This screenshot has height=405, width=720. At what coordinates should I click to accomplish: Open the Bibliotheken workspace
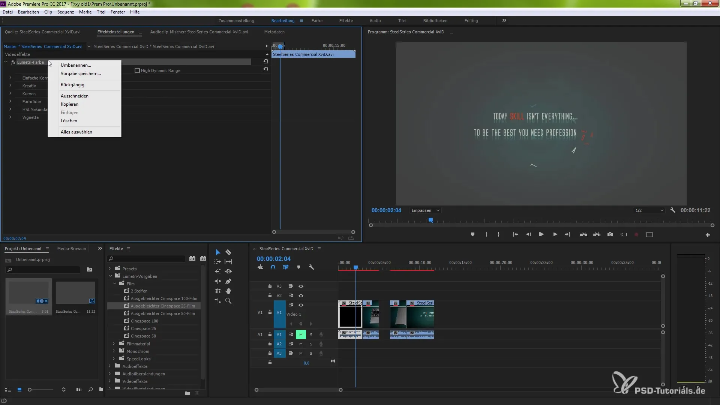(435, 21)
